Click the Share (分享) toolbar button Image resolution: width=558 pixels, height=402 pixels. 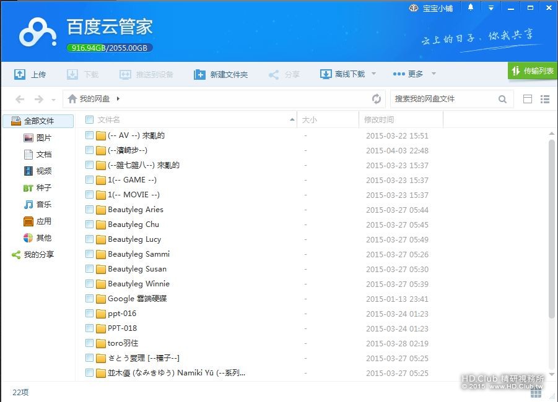pyautogui.click(x=284, y=74)
